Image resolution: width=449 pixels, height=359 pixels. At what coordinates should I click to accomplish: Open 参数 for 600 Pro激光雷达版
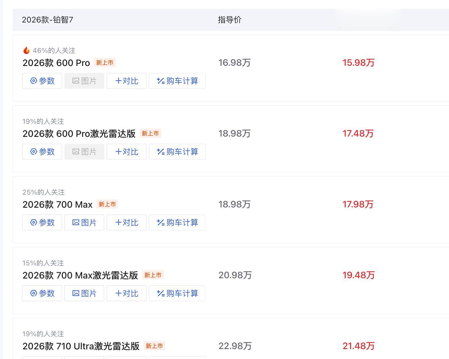tap(42, 152)
